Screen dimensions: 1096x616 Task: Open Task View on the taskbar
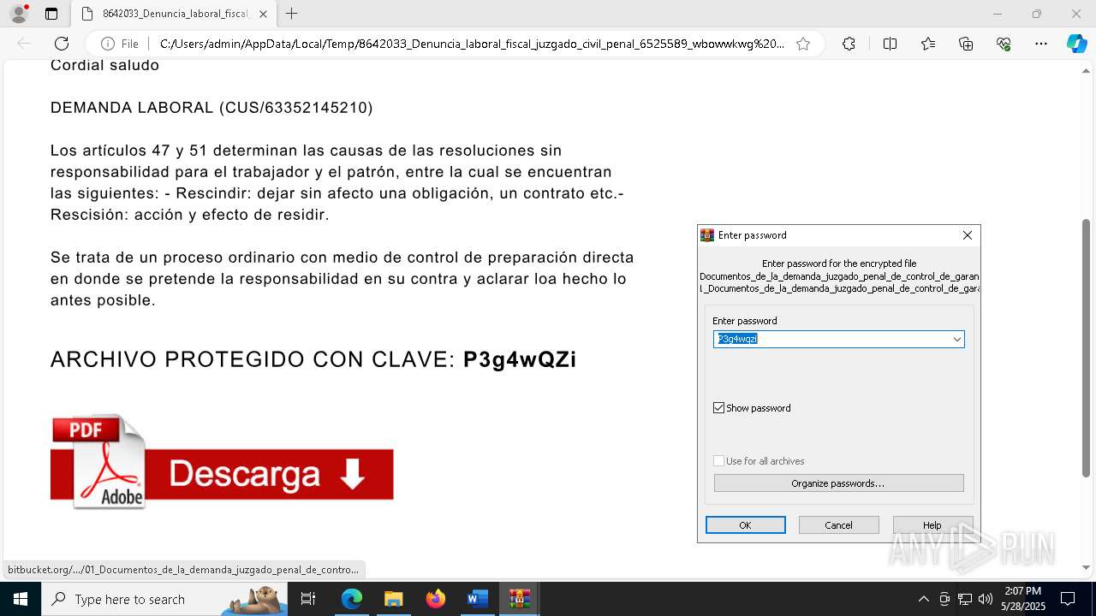[309, 599]
